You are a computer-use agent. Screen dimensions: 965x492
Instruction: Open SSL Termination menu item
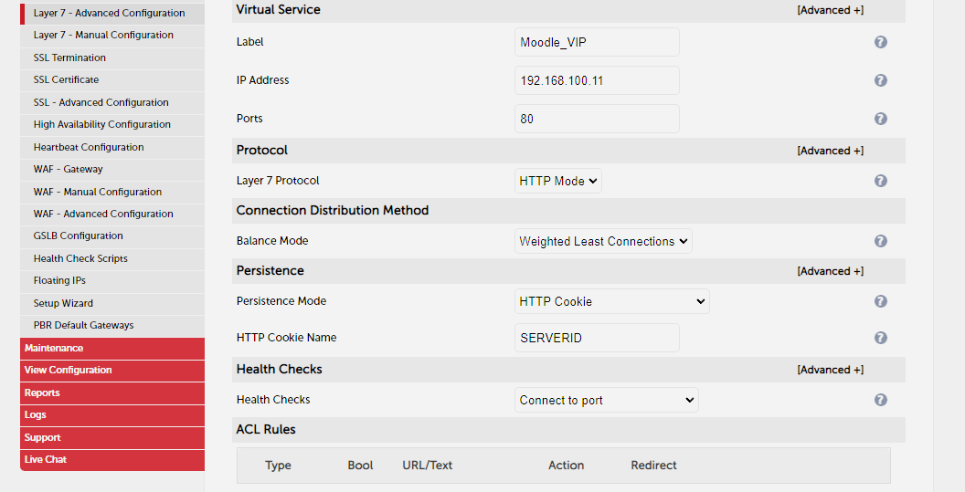(x=112, y=58)
